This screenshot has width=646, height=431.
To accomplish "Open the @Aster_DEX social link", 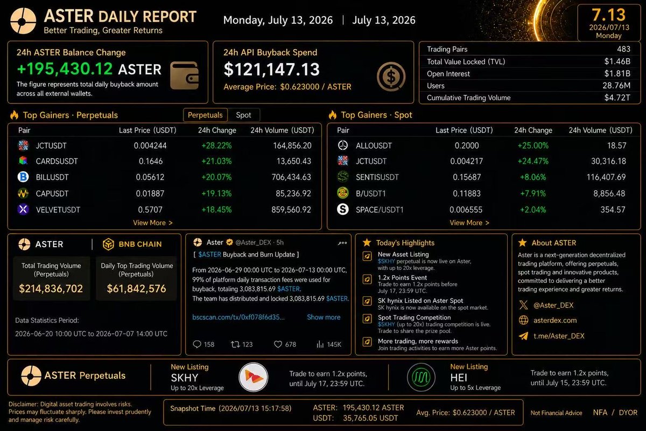I will 553,305.
